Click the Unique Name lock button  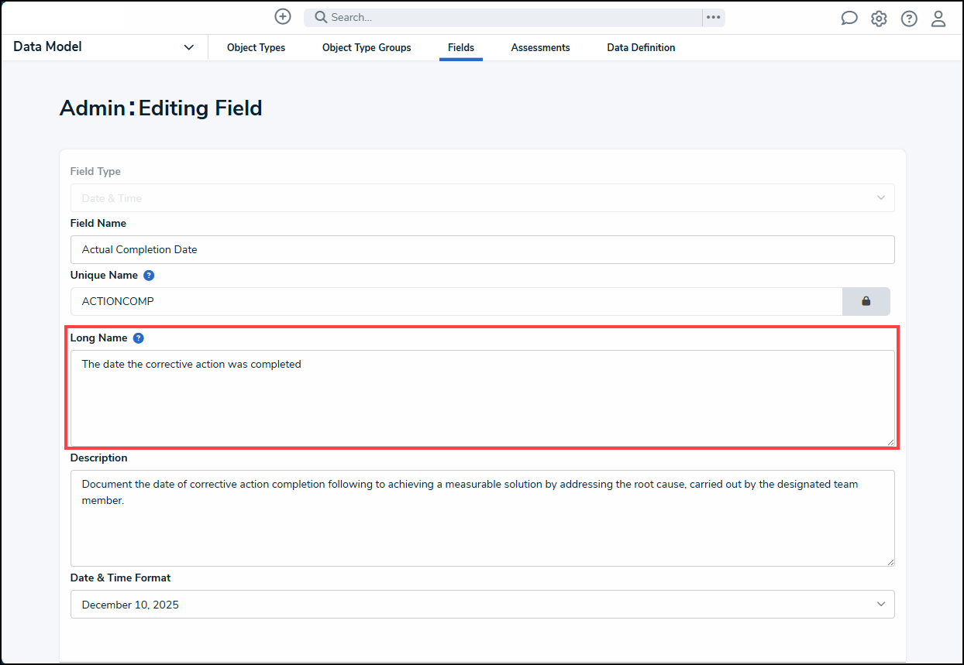(866, 301)
